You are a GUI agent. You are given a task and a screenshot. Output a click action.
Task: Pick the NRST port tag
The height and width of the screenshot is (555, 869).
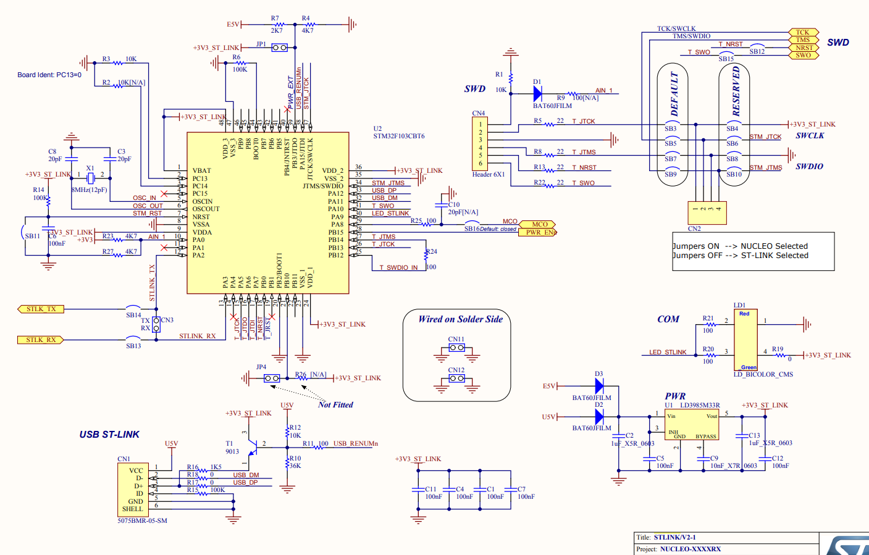(x=804, y=48)
